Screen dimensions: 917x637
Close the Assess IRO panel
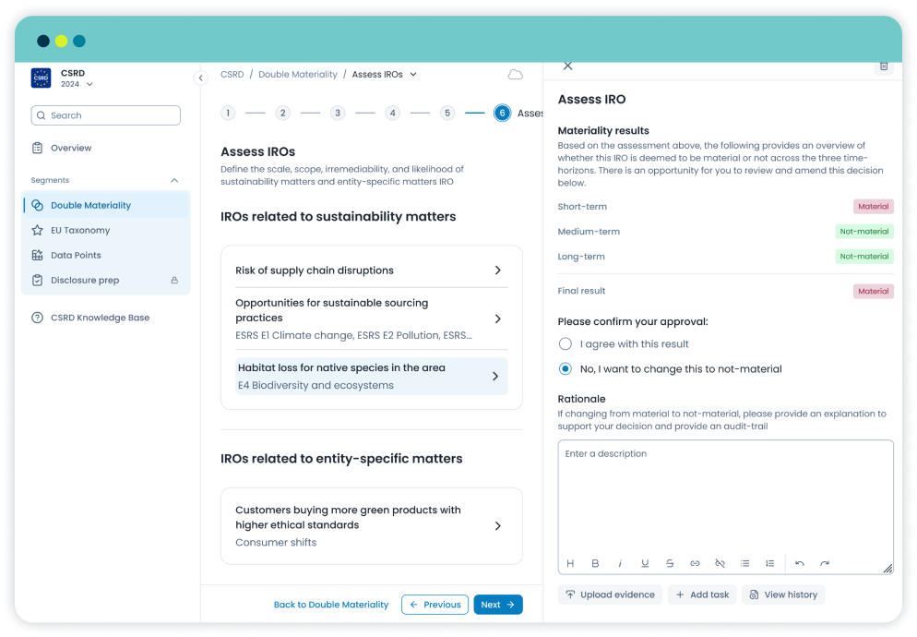(x=568, y=66)
